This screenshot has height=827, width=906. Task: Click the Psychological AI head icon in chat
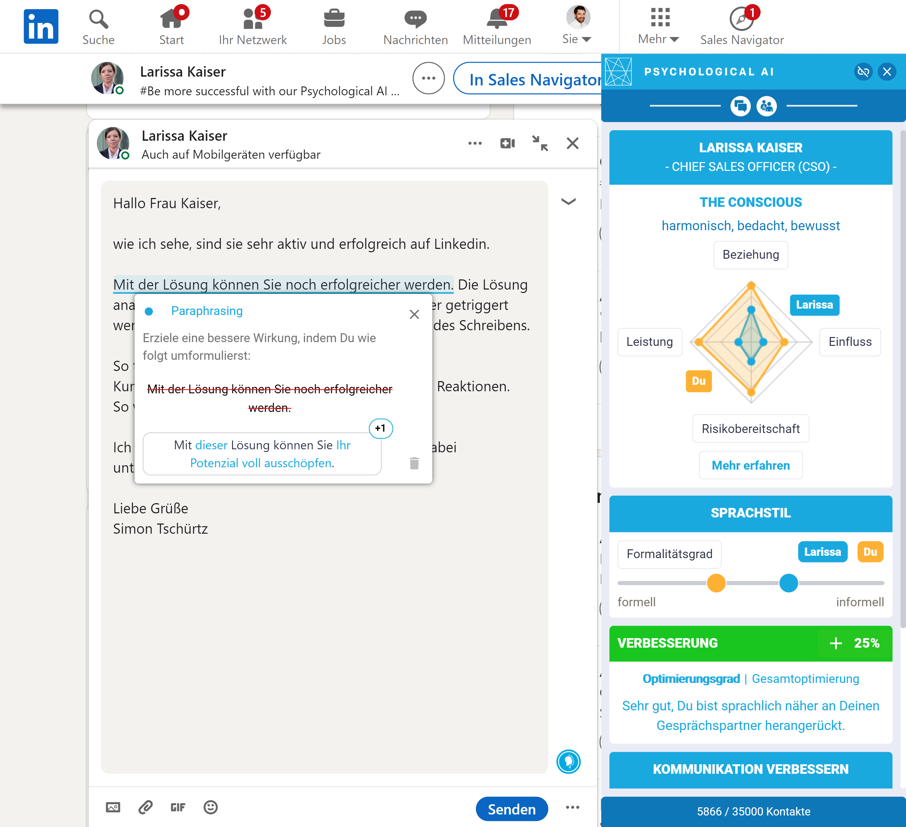tap(568, 762)
